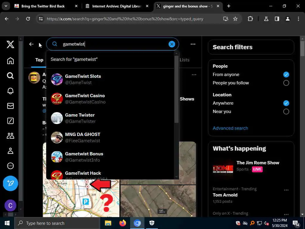Click the browser back button
This screenshot has width=305, height=229.
coord(7,19)
